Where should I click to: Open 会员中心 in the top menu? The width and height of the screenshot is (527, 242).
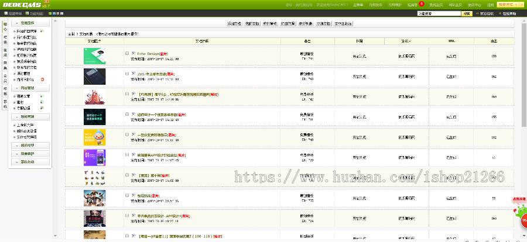474,5
